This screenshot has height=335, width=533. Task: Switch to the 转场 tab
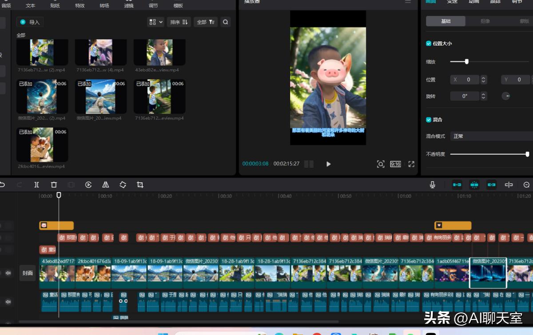[104, 5]
